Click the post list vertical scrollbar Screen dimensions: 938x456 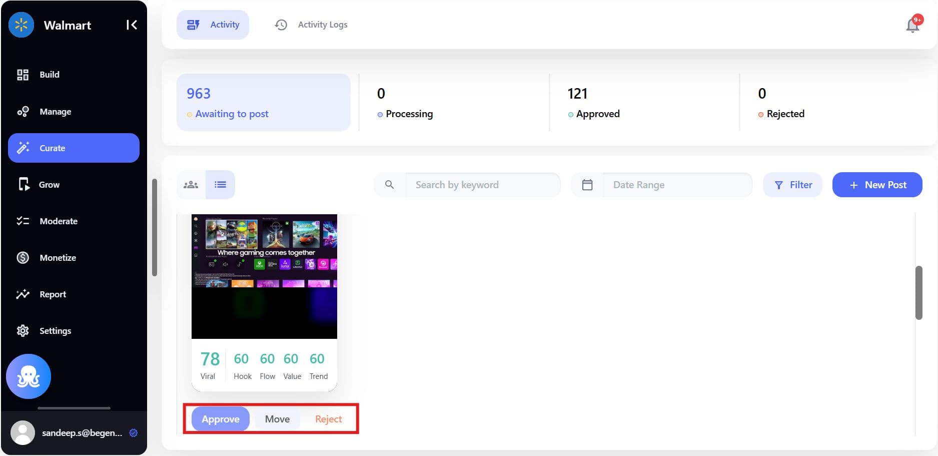click(918, 292)
